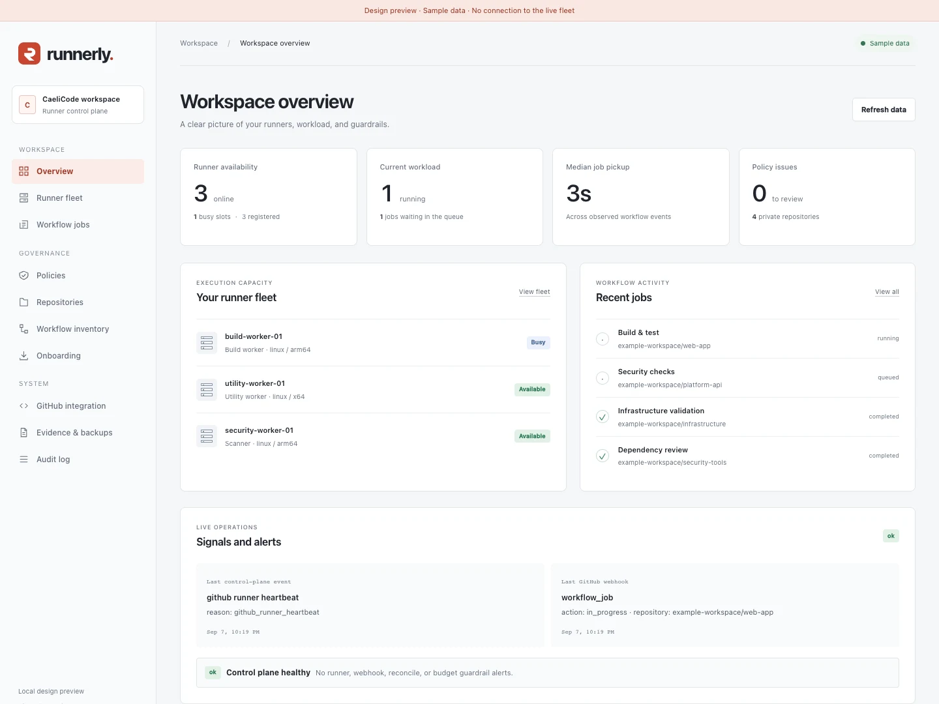The height and width of the screenshot is (704, 939).
Task: Click the Onboarding download icon
Action: [24, 356]
